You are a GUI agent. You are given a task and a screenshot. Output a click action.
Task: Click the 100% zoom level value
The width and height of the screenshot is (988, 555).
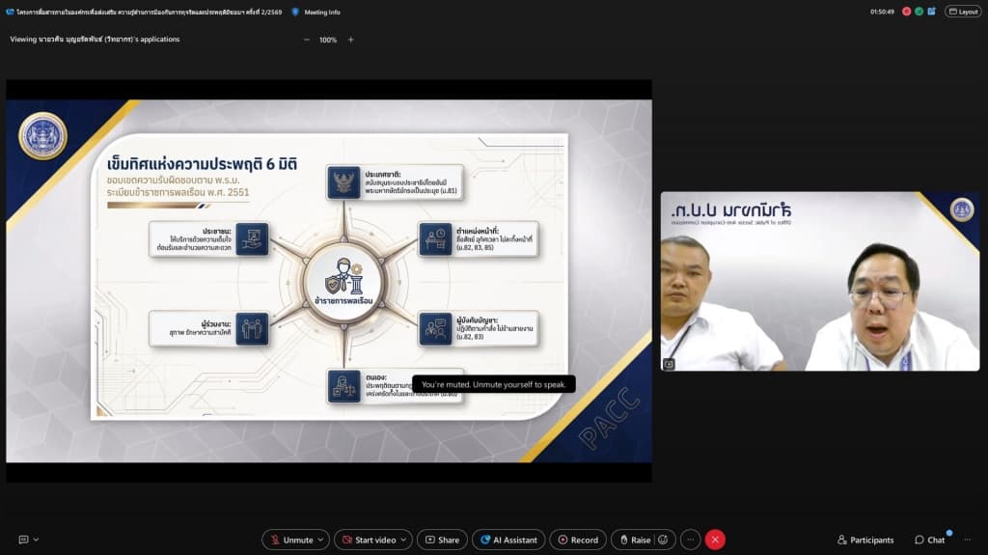tap(328, 40)
